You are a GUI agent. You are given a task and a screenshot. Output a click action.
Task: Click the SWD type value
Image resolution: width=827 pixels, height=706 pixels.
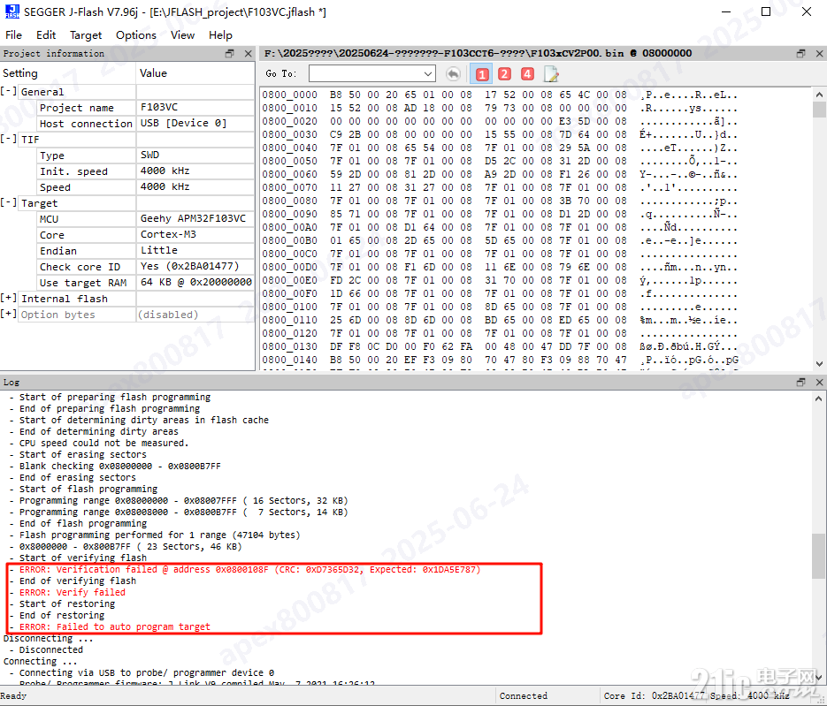[149, 156]
